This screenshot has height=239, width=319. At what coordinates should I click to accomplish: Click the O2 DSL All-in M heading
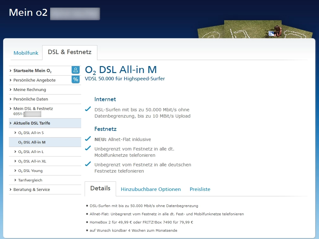point(121,70)
